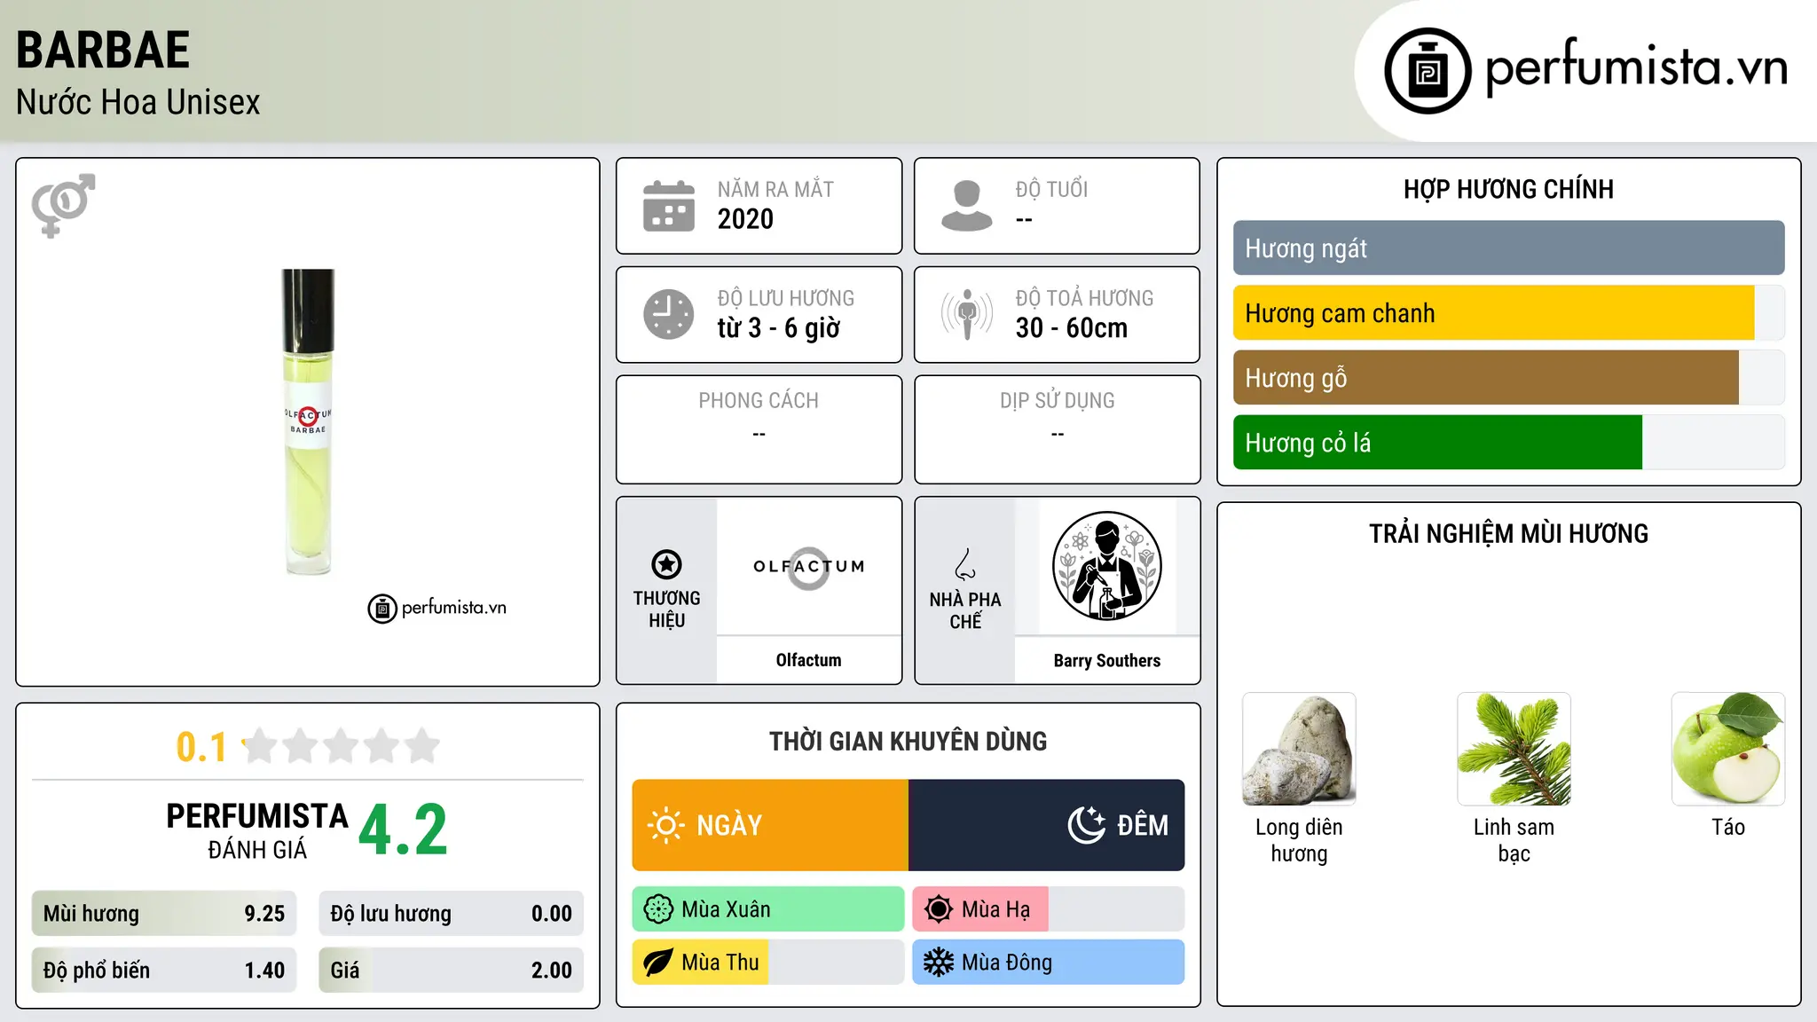The height and width of the screenshot is (1022, 1817).
Task: Click the Giá 2.00 score row
Action: tap(452, 971)
